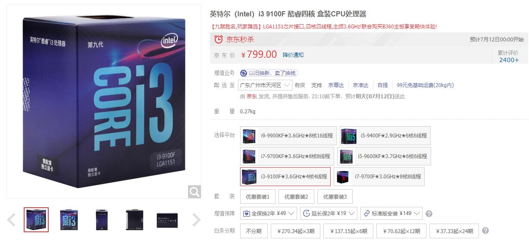Click the 降价通知 price alert link
This screenshot has height=240, width=529.
click(293, 55)
